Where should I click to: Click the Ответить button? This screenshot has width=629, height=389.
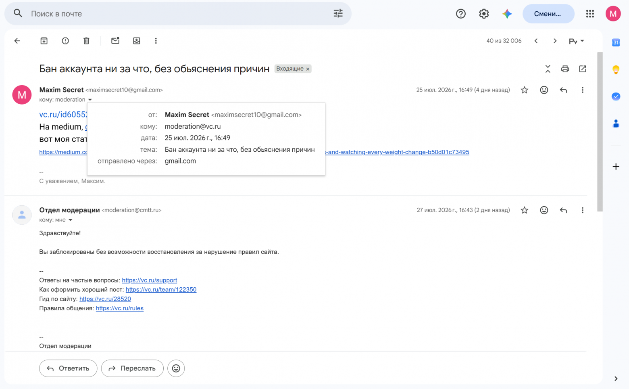point(68,368)
